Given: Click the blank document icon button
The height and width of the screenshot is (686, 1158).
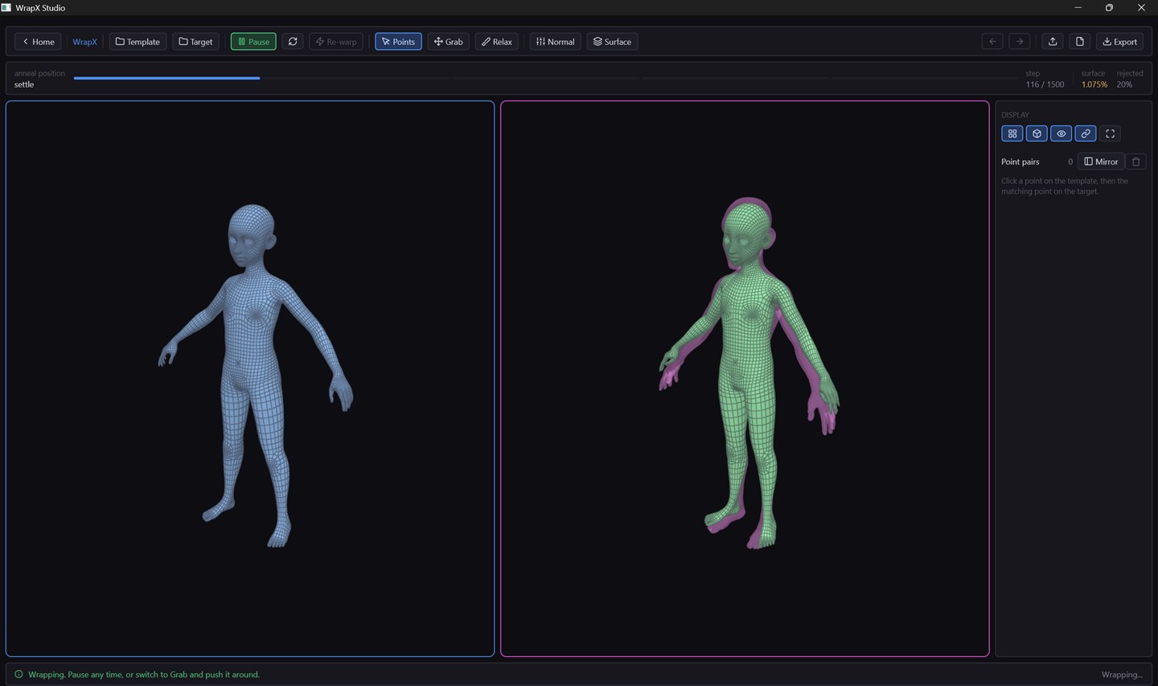Looking at the screenshot, I should point(1080,41).
